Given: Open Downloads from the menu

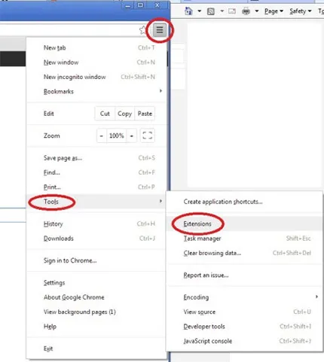Looking at the screenshot, I should click(x=96, y=238).
